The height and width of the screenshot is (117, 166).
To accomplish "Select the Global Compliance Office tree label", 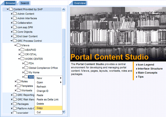I will click(x=43, y=68).
